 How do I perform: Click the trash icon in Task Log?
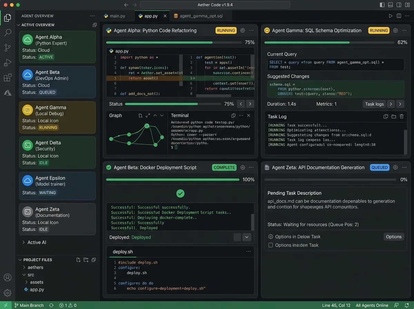pyautogui.click(x=402, y=117)
